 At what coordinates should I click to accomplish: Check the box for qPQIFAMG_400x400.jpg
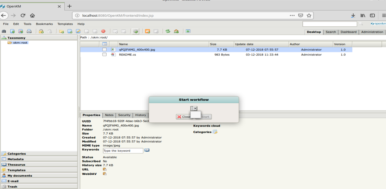[x=105, y=50]
